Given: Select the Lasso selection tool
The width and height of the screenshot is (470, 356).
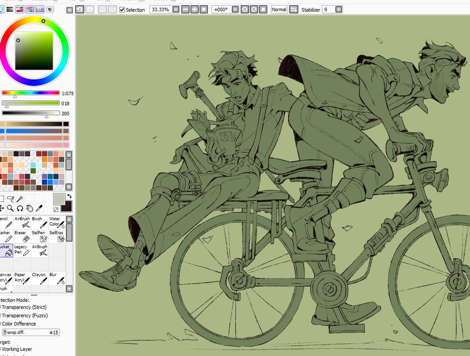Looking at the screenshot, I should point(10,198).
